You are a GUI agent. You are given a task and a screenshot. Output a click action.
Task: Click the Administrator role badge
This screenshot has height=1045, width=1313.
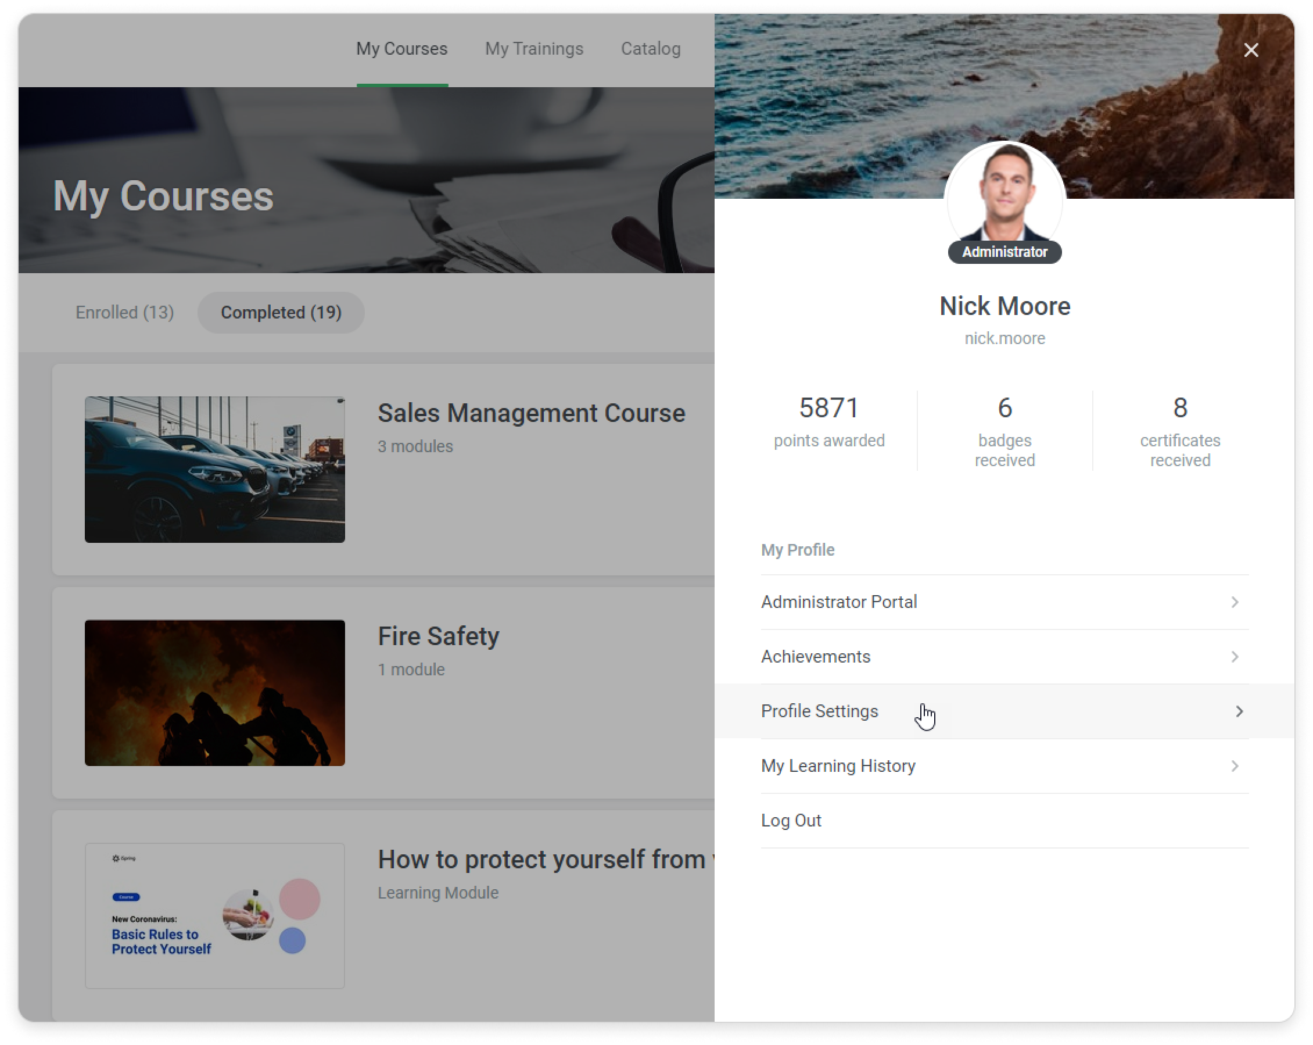(1005, 252)
